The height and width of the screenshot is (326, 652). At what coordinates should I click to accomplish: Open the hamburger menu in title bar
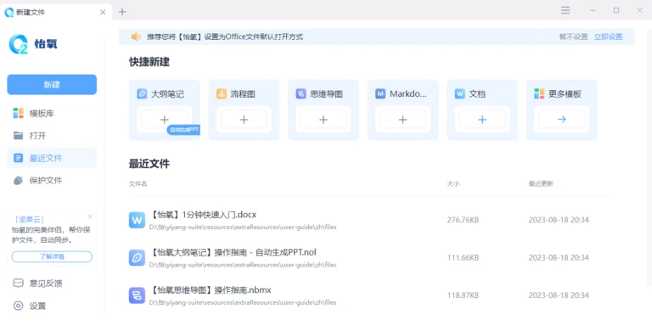[565, 10]
